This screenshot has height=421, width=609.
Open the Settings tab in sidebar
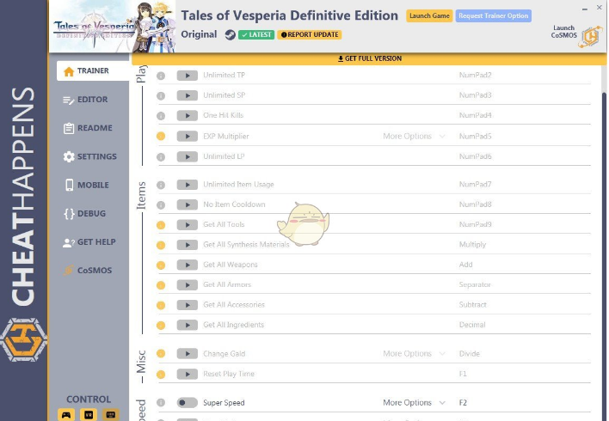click(89, 156)
